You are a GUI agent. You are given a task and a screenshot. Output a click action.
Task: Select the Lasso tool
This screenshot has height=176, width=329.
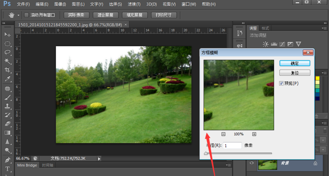(x=7, y=52)
